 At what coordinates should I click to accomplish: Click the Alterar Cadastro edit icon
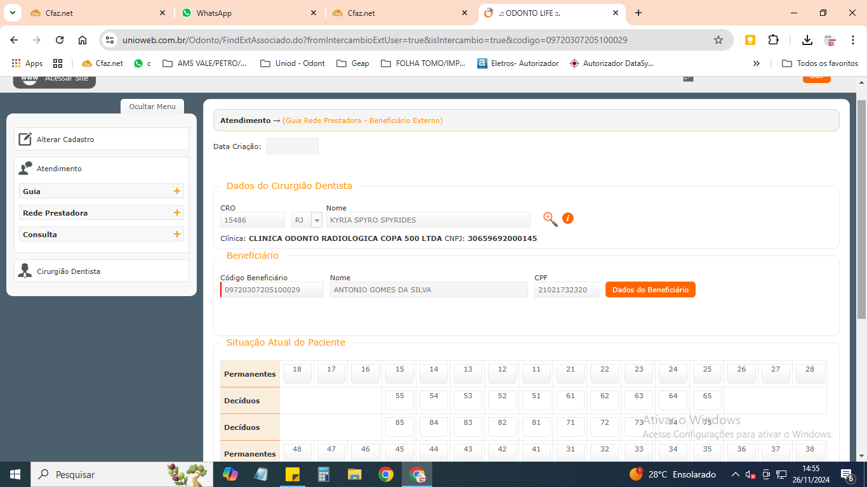click(x=25, y=140)
